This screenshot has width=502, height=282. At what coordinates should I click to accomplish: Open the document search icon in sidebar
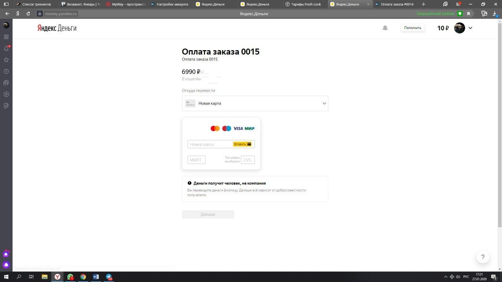click(6, 106)
